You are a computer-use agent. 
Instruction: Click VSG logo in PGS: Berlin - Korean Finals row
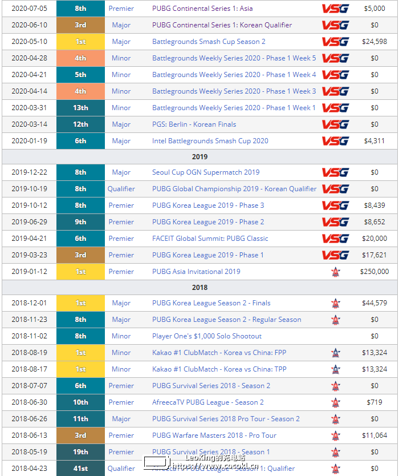pos(335,124)
